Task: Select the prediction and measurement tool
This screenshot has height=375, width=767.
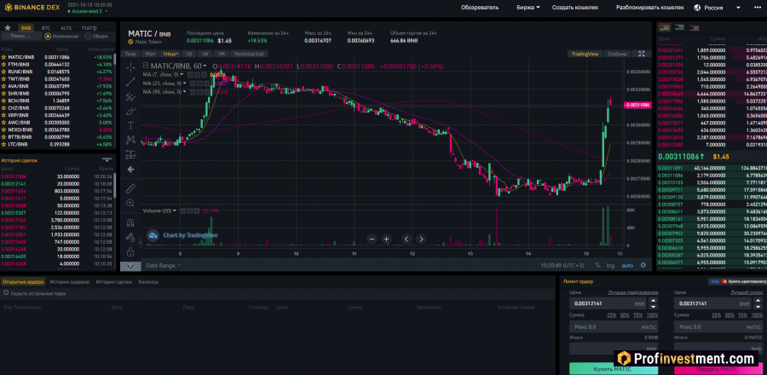Action: [130, 155]
